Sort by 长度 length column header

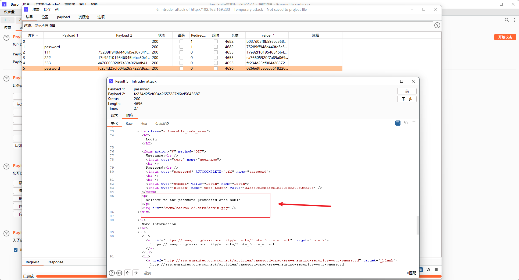tap(235, 35)
